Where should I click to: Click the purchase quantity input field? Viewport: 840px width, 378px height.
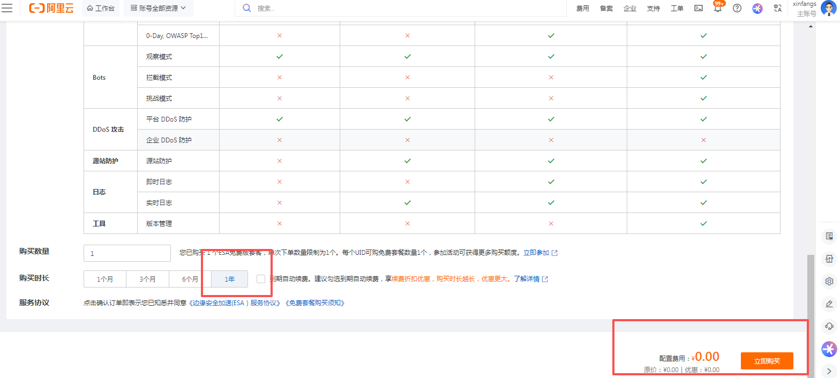pyautogui.click(x=127, y=253)
